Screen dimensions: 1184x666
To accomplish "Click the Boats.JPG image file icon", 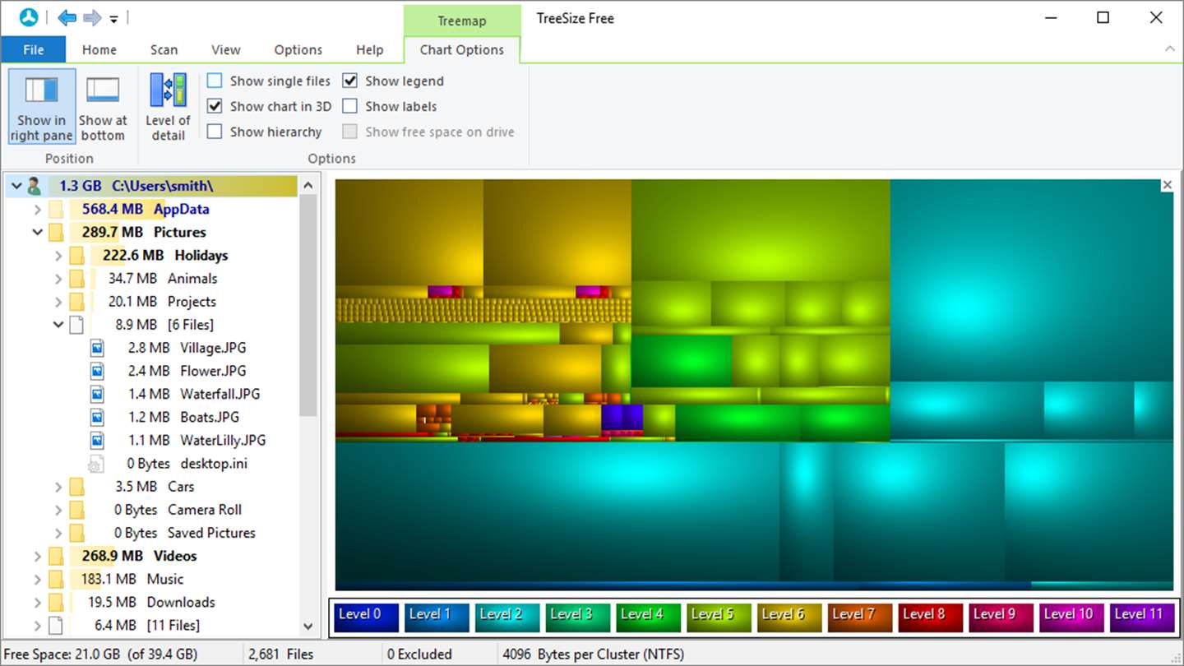I will coord(97,417).
